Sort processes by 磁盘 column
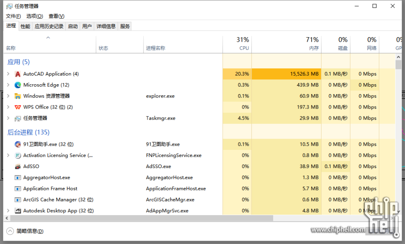This screenshot has width=405, height=244. (336, 44)
